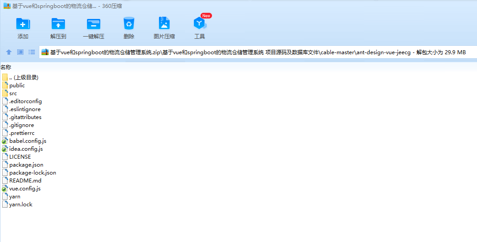Select the .prettierrc file

(18, 133)
